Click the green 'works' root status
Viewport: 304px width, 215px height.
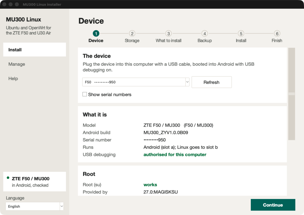150,185
